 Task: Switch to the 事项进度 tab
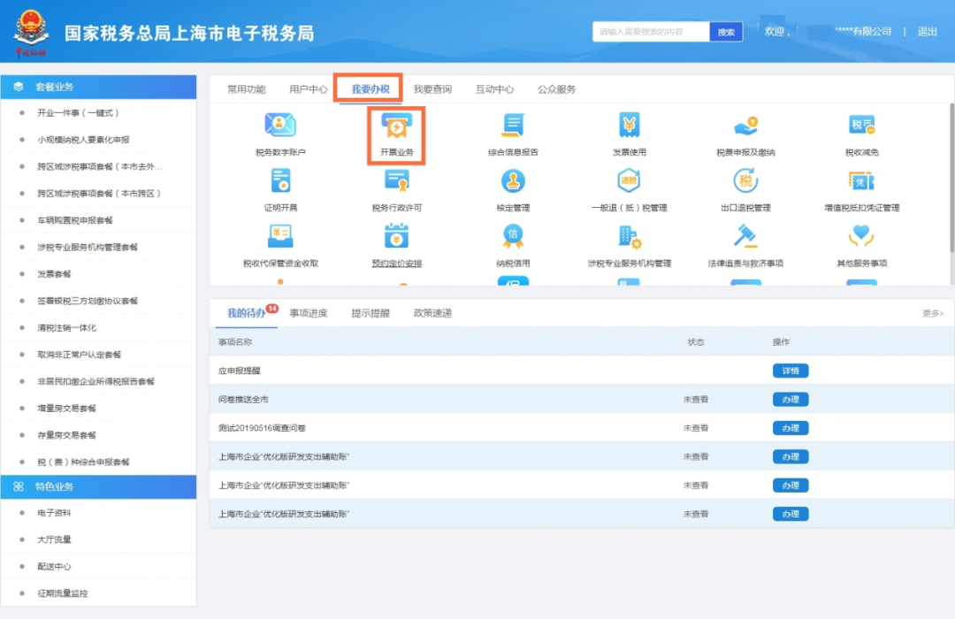pos(308,313)
